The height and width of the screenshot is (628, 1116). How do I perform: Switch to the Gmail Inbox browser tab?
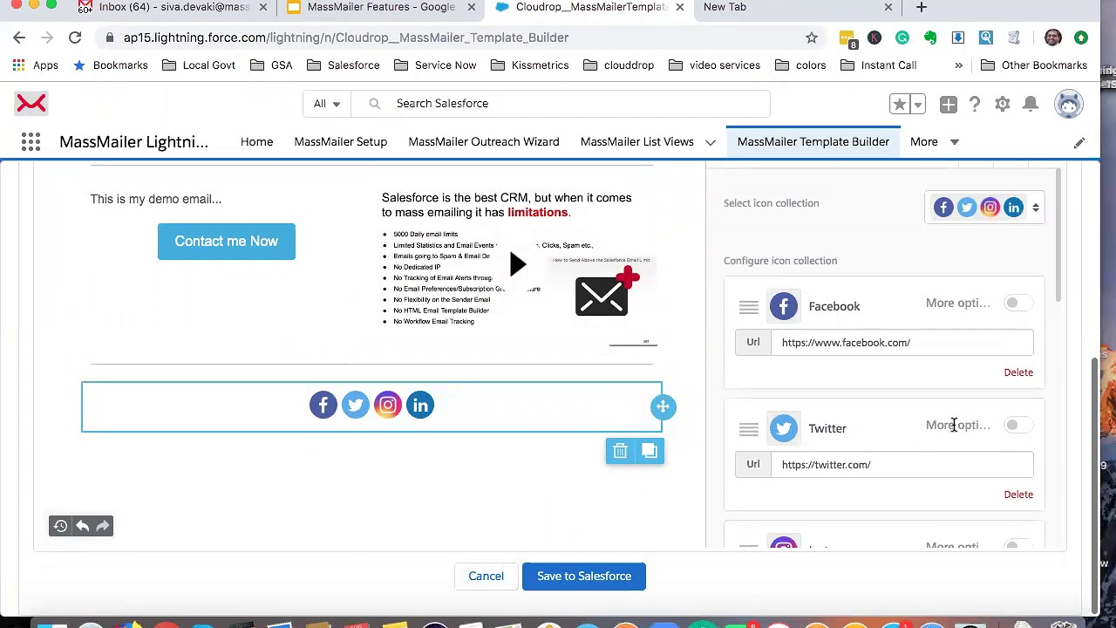[x=174, y=8]
